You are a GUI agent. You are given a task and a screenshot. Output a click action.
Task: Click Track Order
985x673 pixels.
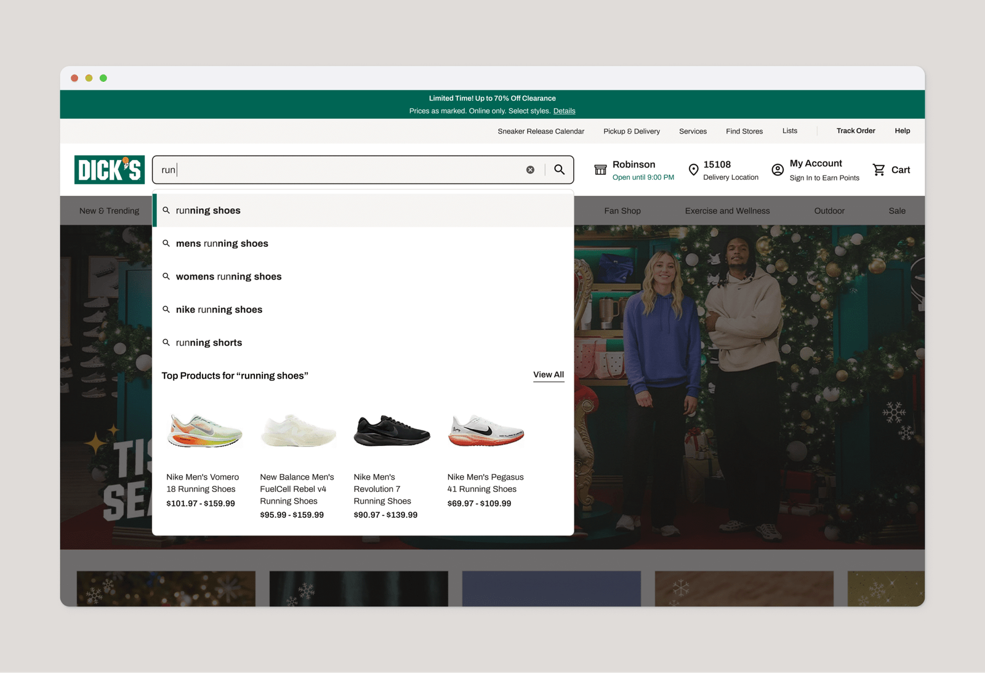coord(856,131)
